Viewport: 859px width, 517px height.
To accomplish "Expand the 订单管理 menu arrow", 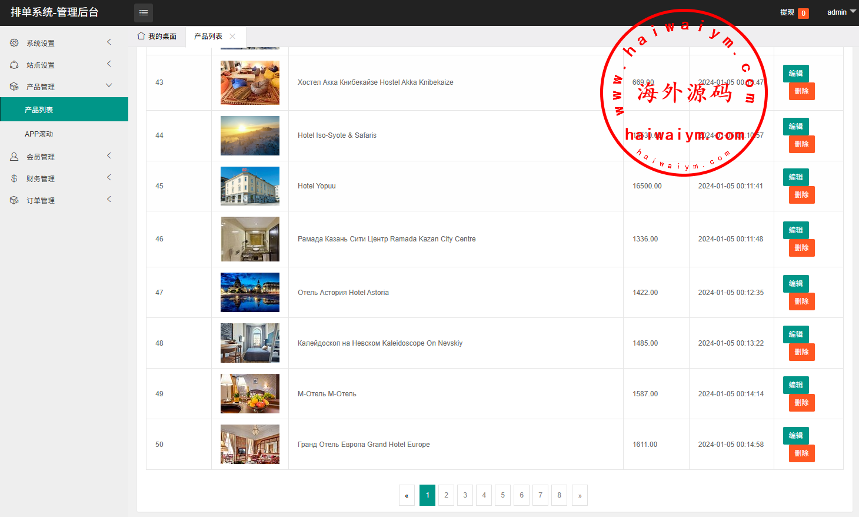I will 109,199.
